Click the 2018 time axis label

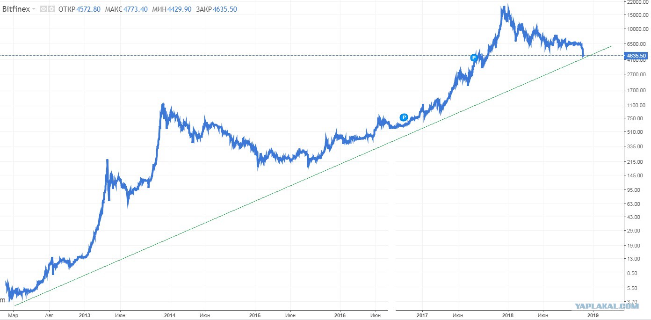507,316
